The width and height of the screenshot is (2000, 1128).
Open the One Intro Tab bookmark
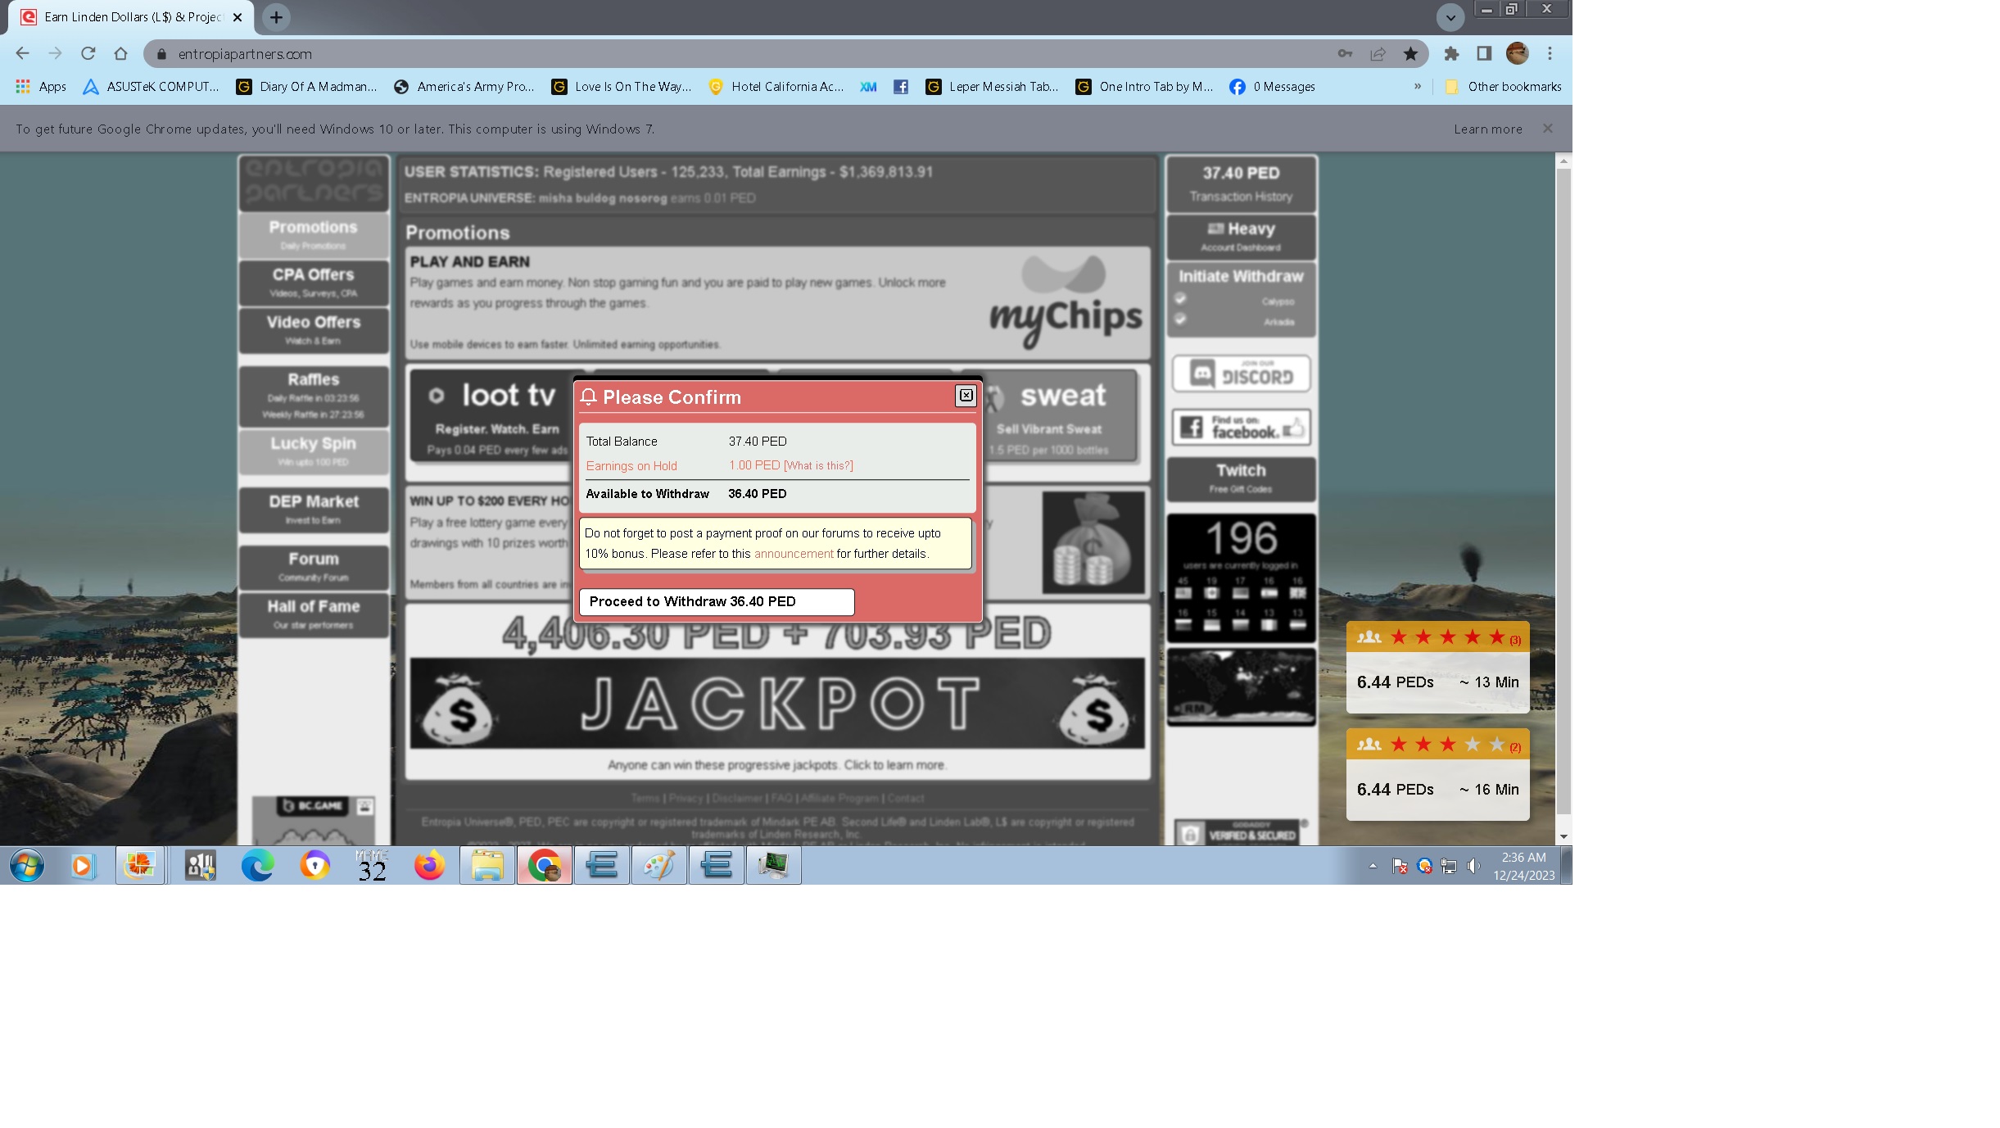[x=1144, y=86]
